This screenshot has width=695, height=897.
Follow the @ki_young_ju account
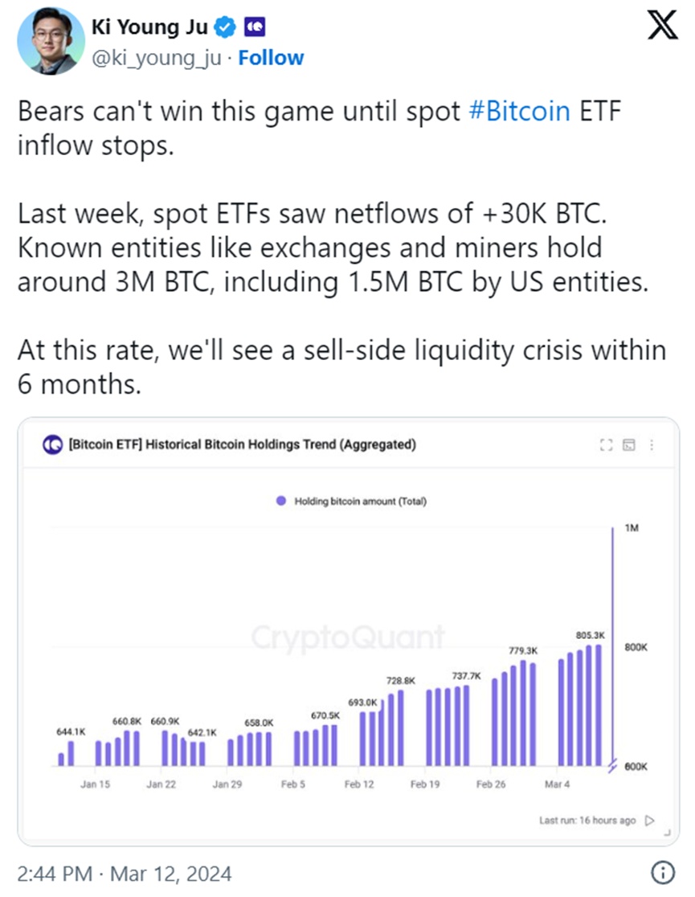tap(271, 59)
